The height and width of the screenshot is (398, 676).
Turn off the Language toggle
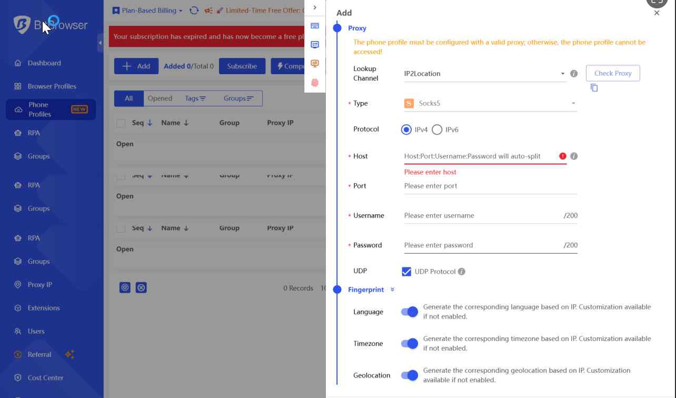point(410,312)
